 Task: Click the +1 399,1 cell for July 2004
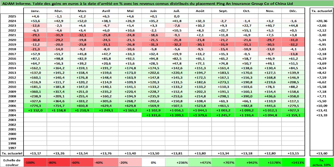click(x=177, y=115)
